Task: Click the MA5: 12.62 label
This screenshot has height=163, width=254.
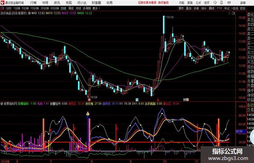Action: 38,13
